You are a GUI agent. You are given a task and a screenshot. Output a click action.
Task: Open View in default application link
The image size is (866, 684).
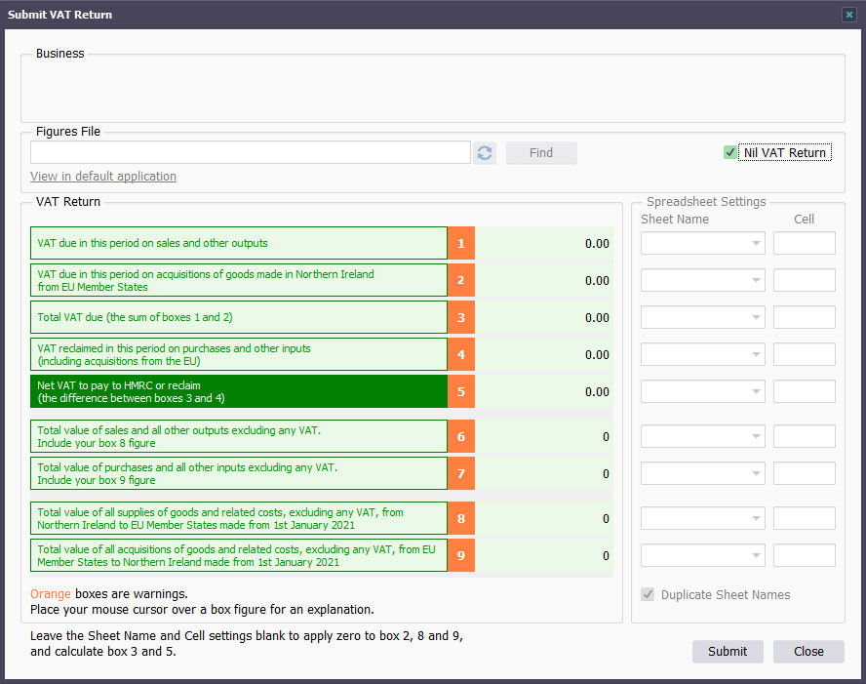(x=103, y=177)
